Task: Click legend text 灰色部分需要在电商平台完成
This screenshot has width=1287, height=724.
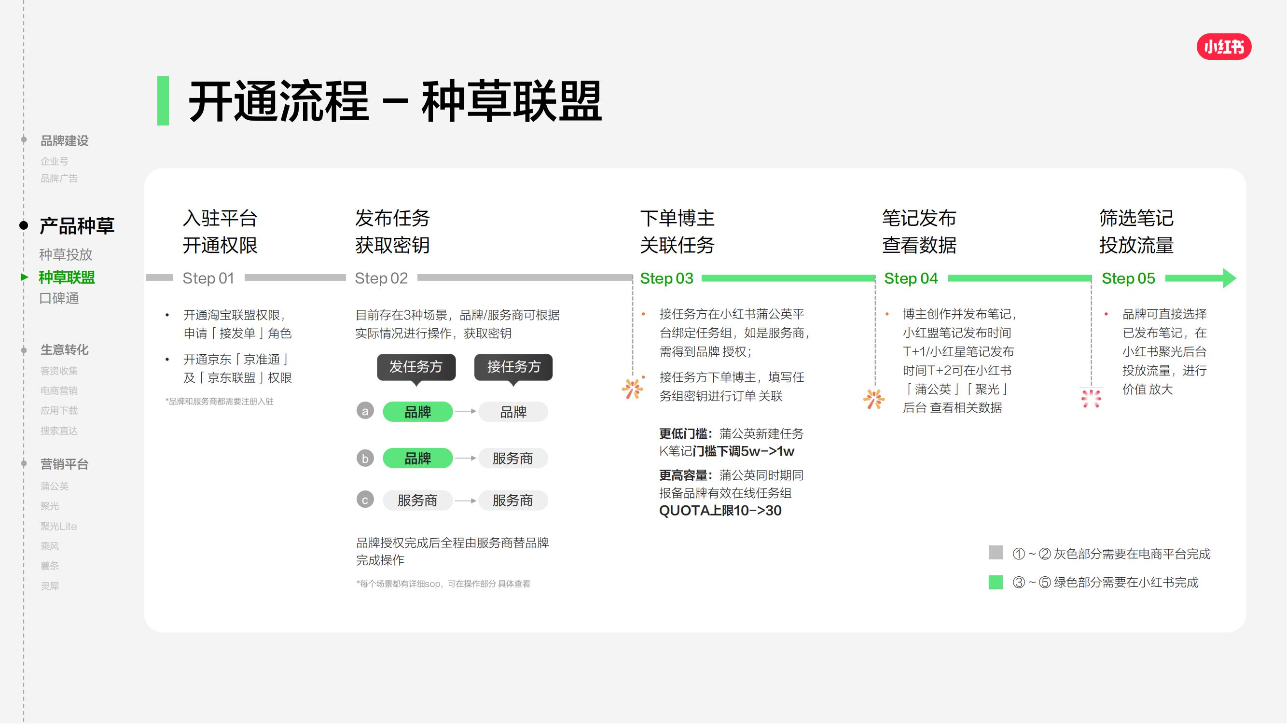Action: [x=1132, y=554]
